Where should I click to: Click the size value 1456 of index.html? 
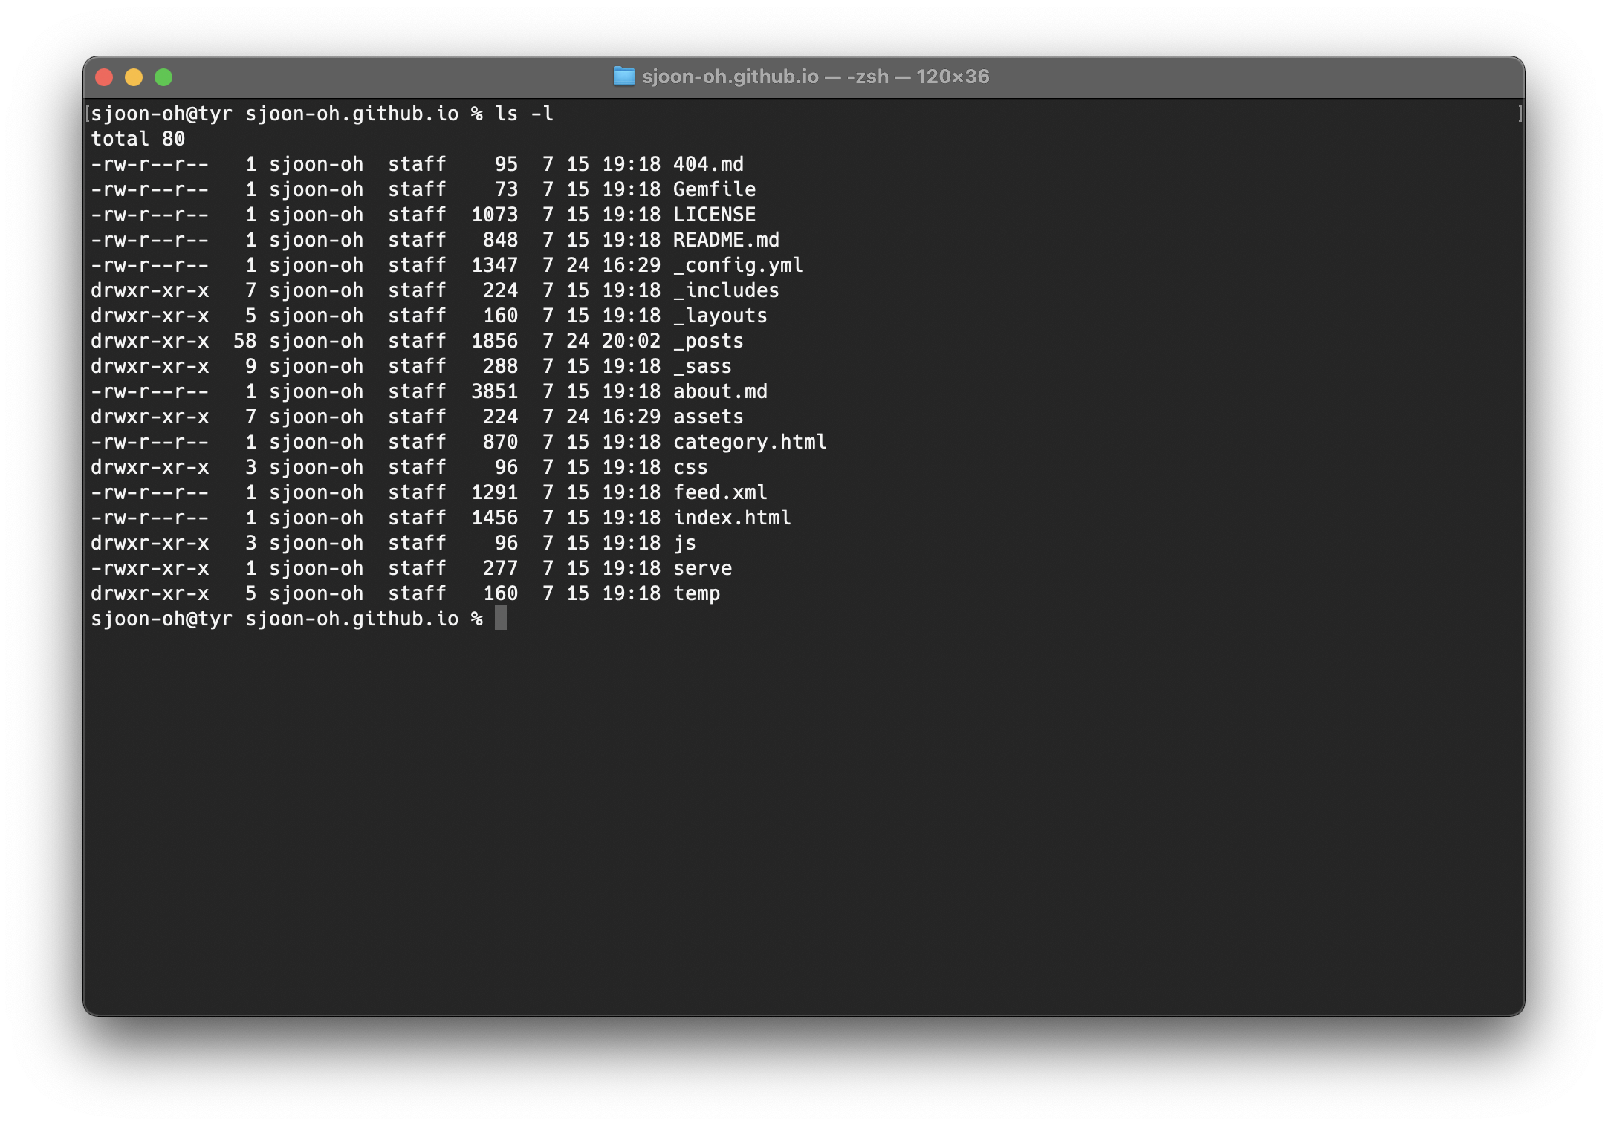pos(494,518)
